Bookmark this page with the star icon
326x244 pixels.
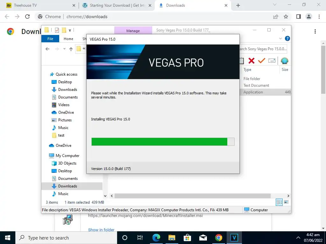click(x=286, y=17)
